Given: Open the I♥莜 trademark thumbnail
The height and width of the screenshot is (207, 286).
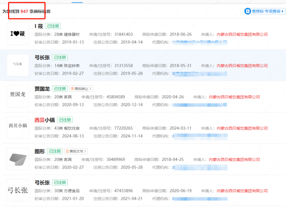Looking at the screenshot, I should pyautogui.click(x=18, y=34).
